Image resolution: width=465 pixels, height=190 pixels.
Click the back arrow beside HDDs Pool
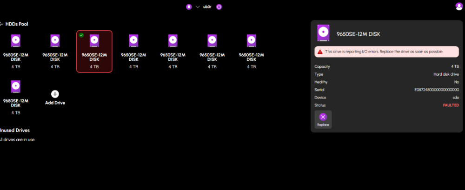[1, 24]
